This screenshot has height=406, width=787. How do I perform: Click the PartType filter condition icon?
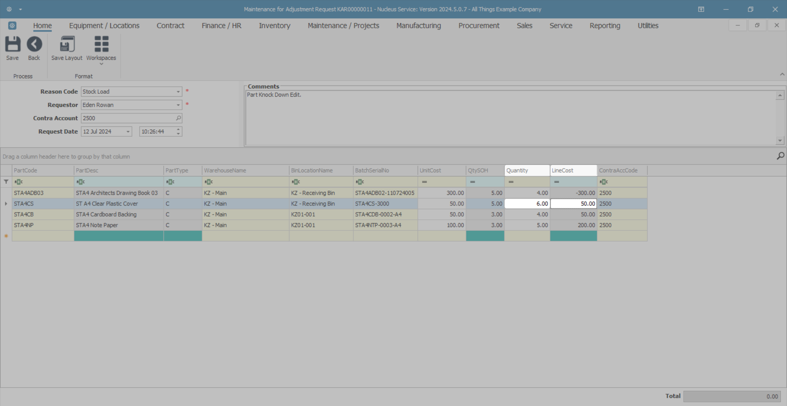tap(170, 182)
